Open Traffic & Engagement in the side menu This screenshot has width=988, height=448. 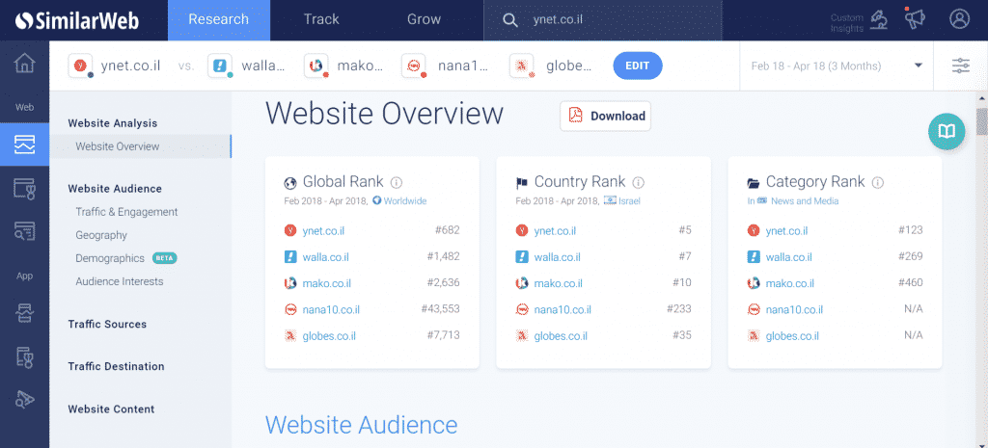[126, 212]
